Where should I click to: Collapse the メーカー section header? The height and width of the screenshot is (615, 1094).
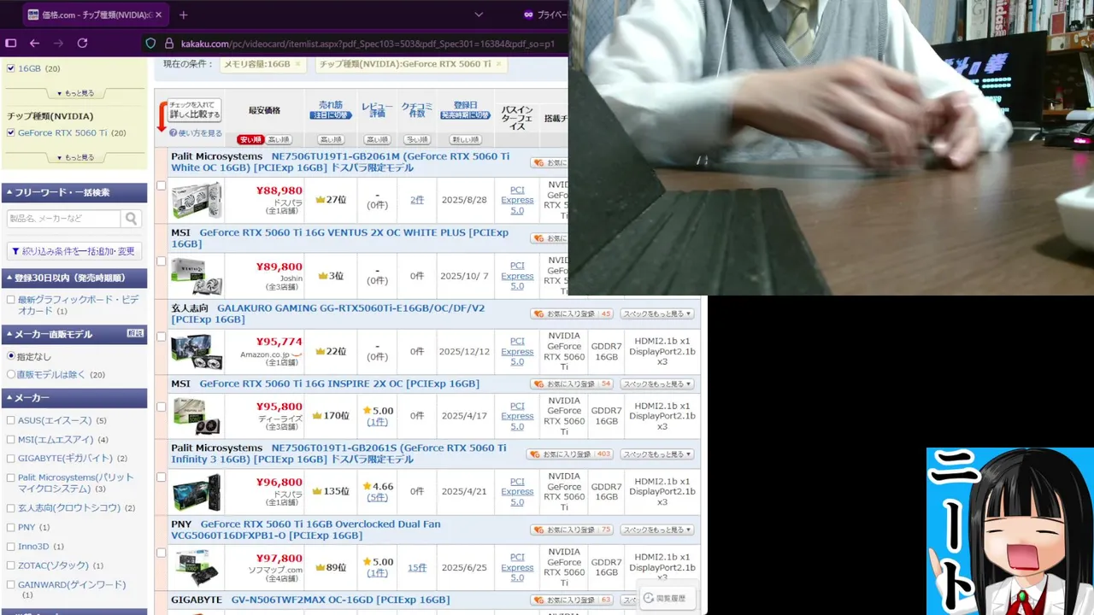(74, 398)
